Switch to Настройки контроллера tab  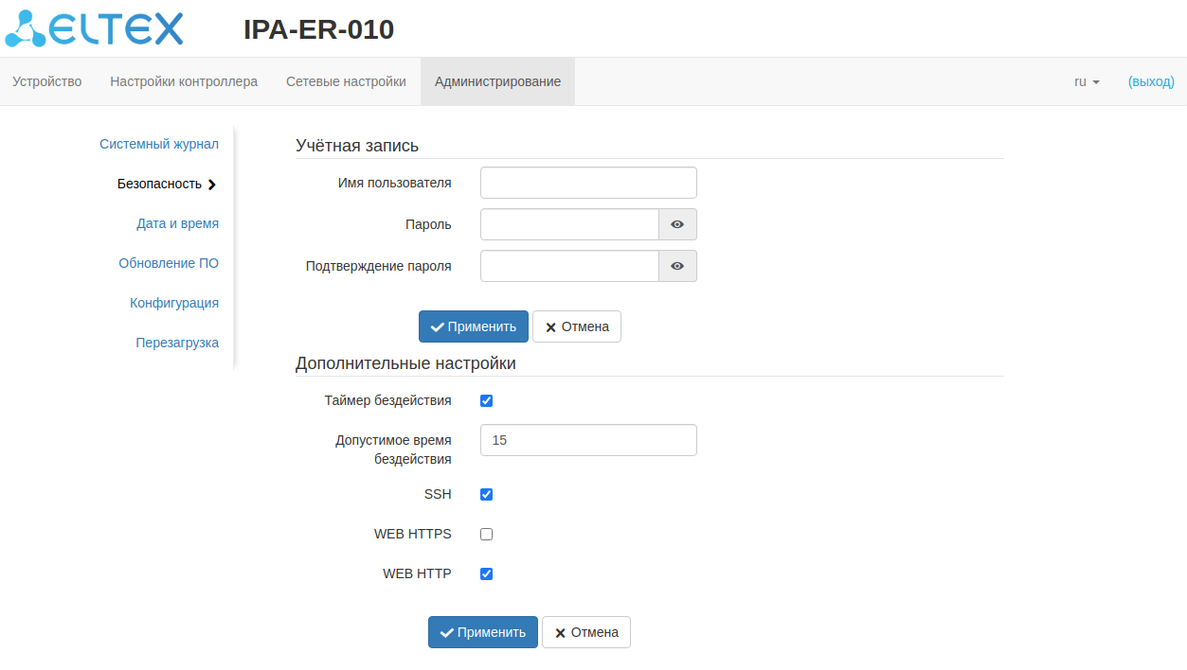click(184, 81)
